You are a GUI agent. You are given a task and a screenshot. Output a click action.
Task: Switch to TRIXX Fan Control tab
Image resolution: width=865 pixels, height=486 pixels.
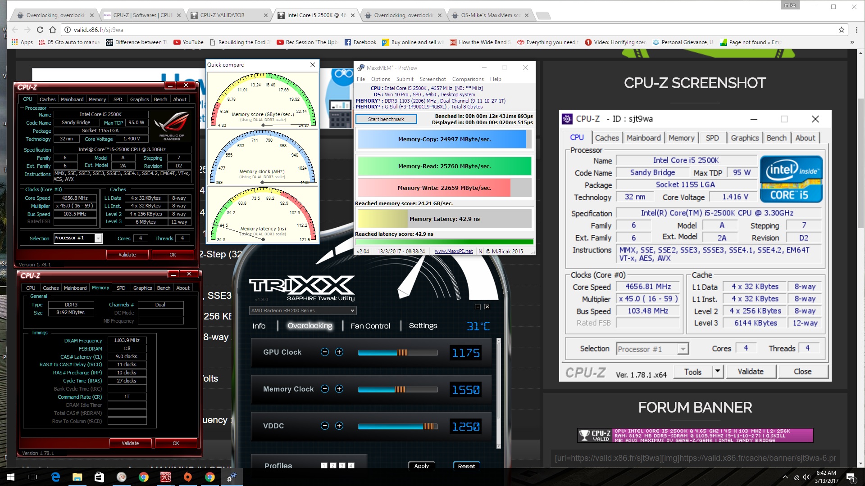click(370, 326)
